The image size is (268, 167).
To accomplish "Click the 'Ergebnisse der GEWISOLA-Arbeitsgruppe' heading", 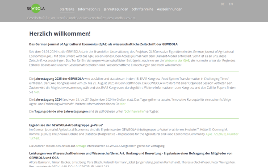I will 66,125.
